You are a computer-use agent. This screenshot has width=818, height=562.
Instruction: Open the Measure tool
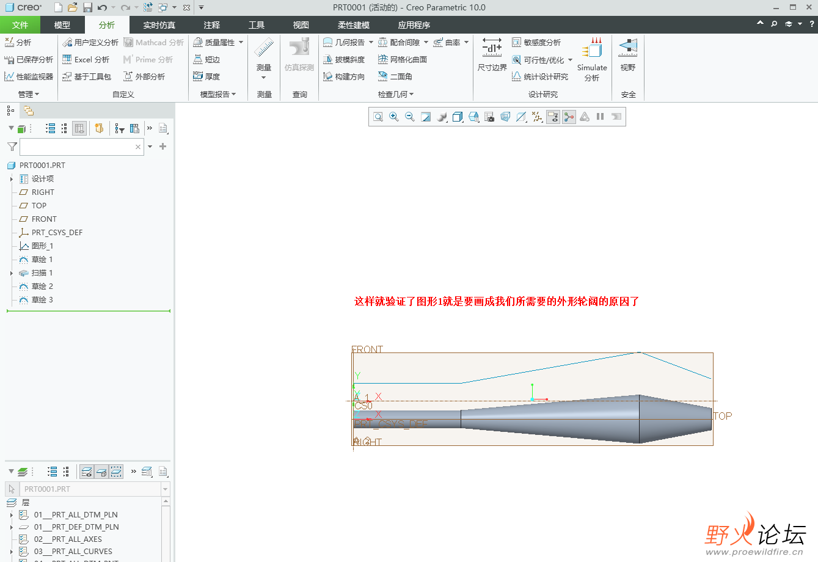264,59
